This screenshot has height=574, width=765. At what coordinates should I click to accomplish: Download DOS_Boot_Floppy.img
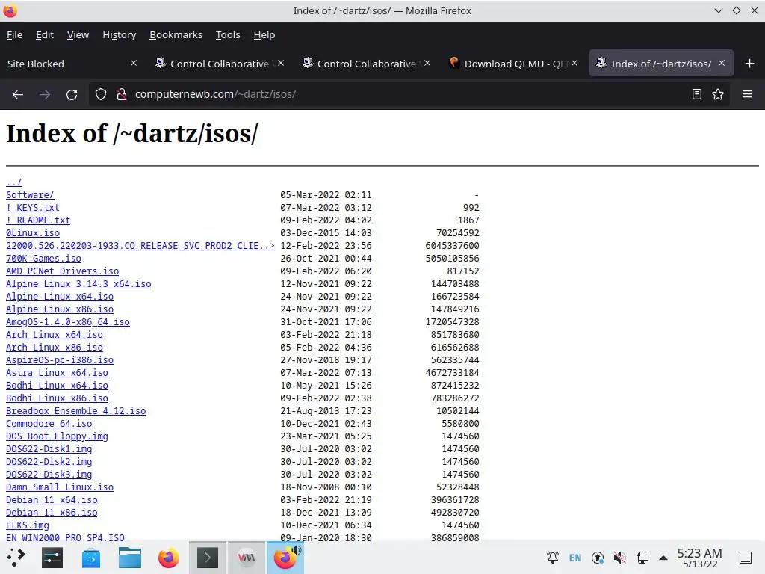(57, 436)
